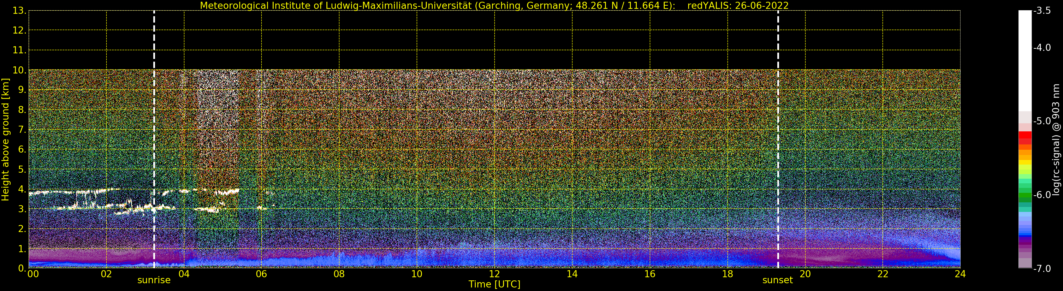Click the '18' tick on the time axis
Image resolution: width=1063 pixels, height=291 pixels.
click(728, 274)
